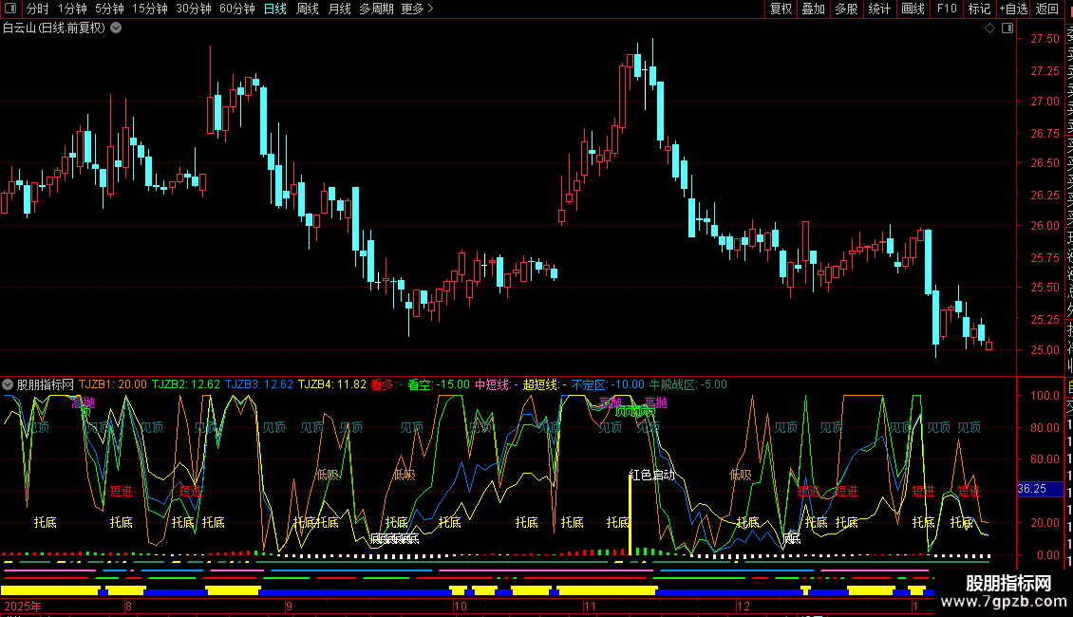Open the 多周期 multi-period view
Image resolution: width=1073 pixels, height=617 pixels.
pyautogui.click(x=376, y=9)
